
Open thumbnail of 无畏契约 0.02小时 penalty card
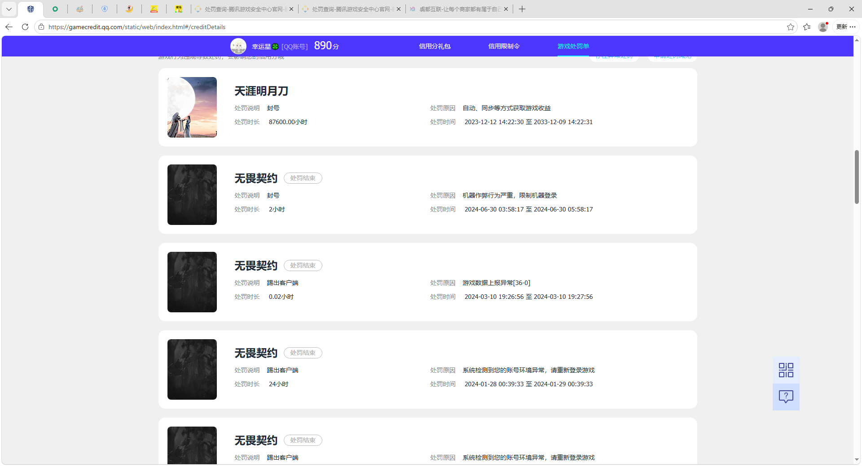pyautogui.click(x=192, y=282)
